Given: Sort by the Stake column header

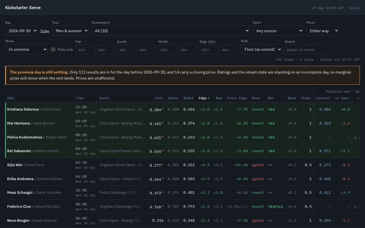Looking at the screenshot, I should point(306,98).
